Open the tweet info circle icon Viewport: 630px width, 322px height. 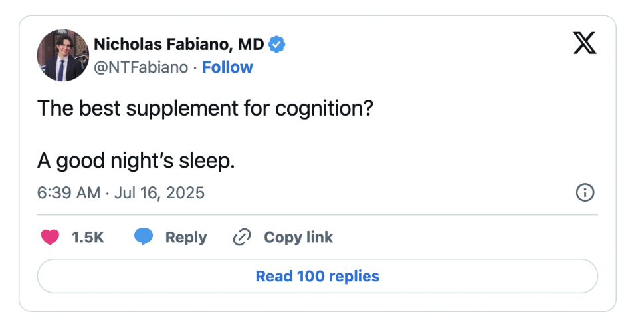coord(584,193)
